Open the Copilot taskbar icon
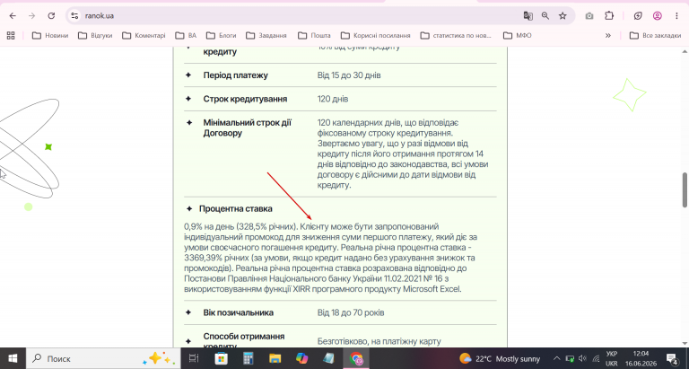This screenshot has width=689, height=369. [301, 358]
